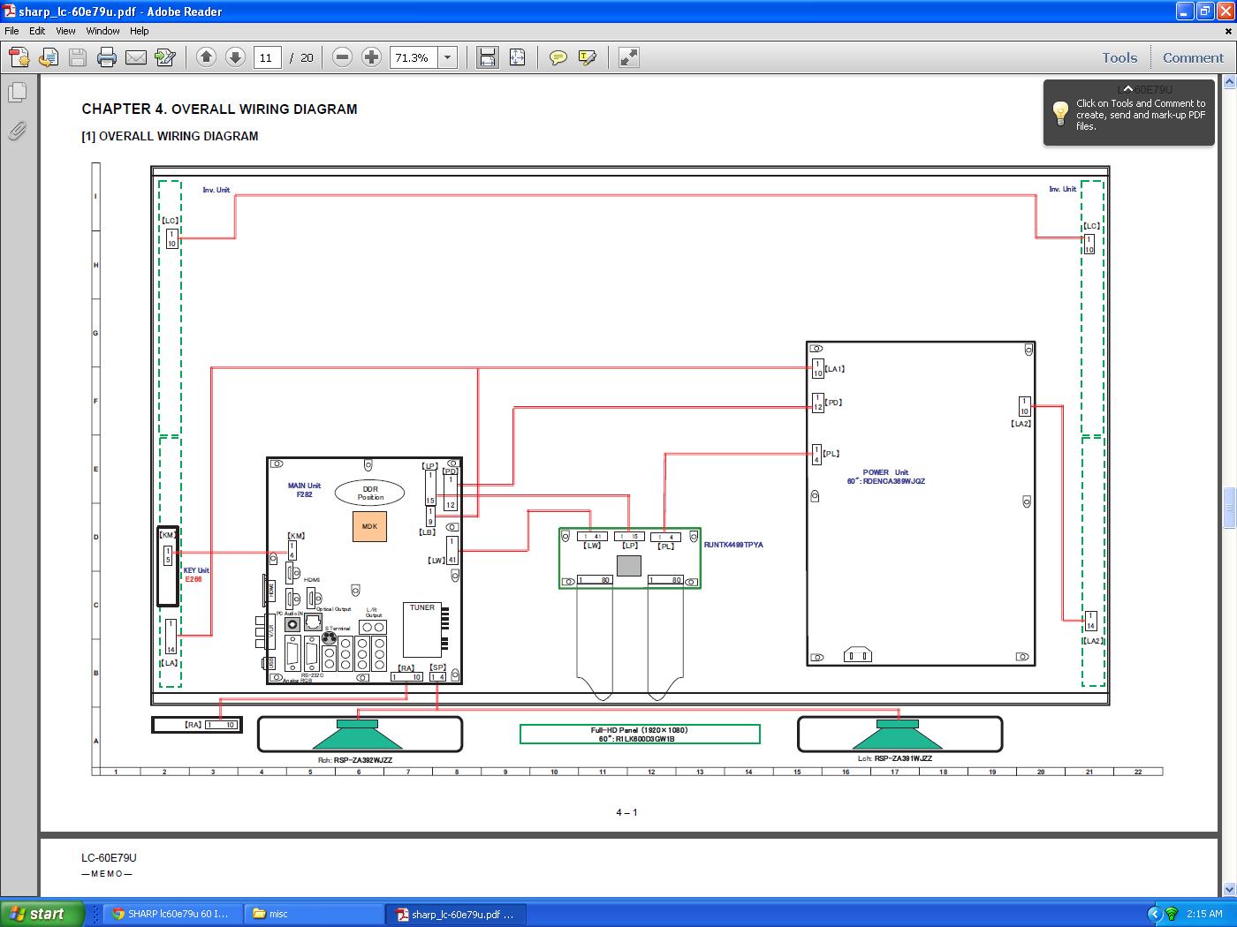Viewport: 1237px width, 927px height.
Task: Zoom in using the plus button
Action: point(372,58)
